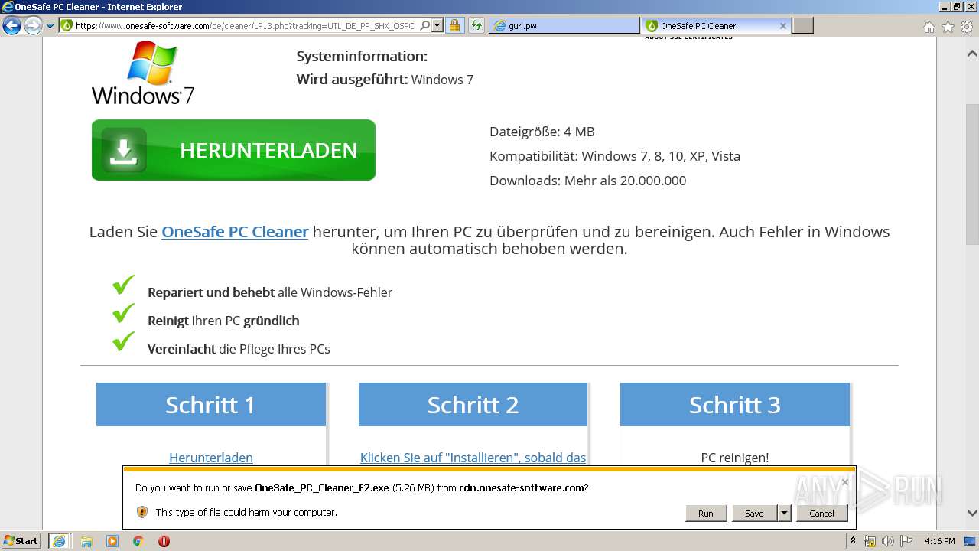Click the browser Back arrow button

pos(11,25)
